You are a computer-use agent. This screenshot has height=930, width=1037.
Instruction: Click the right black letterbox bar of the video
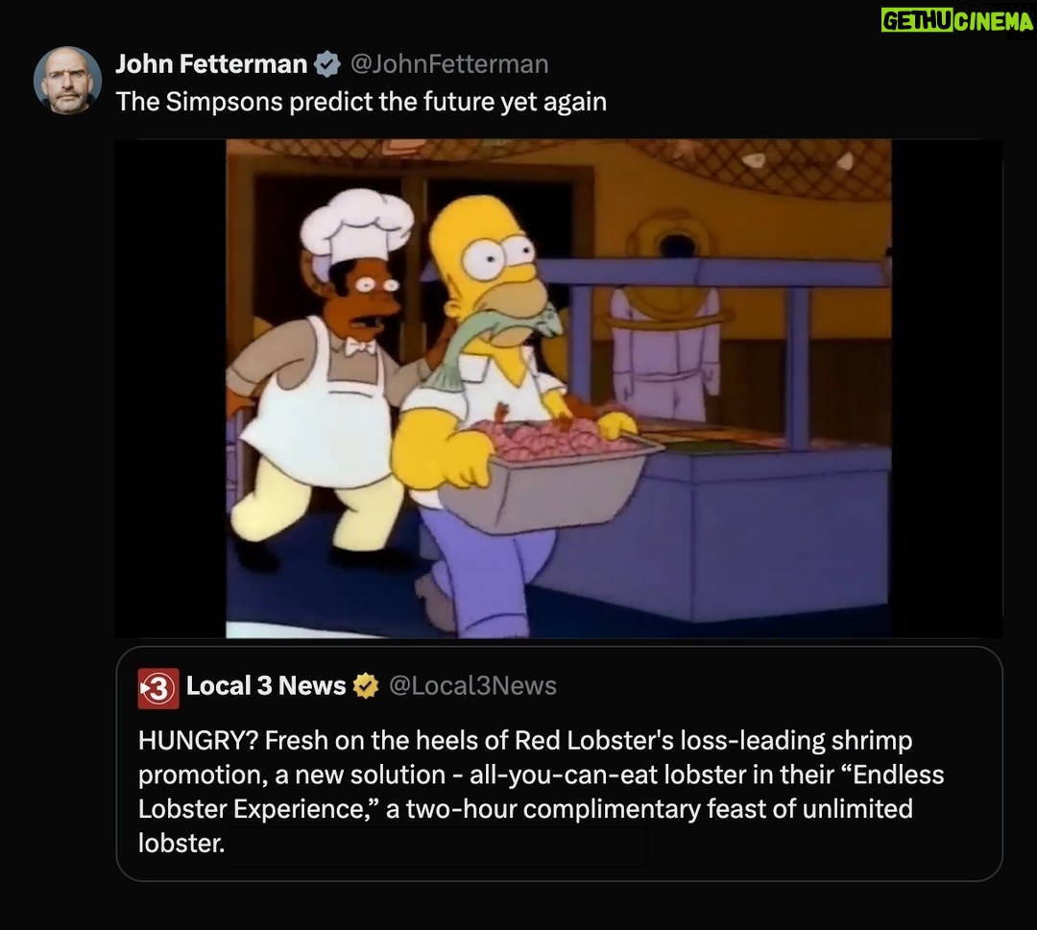[x=947, y=389]
